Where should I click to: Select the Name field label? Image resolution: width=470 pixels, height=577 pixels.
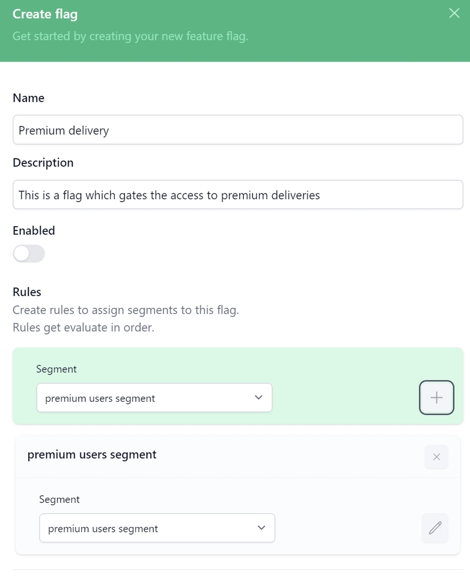click(28, 98)
